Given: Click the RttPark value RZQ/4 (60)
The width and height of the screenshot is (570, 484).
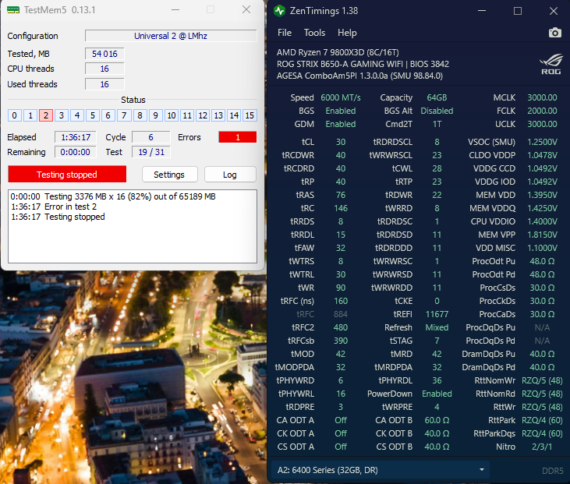Looking at the screenshot, I should pyautogui.click(x=542, y=420).
